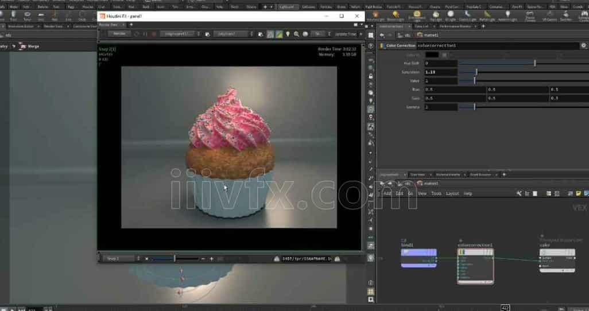The image size is (589, 311).
Task: Select the bind1 node
Action: pos(418,258)
